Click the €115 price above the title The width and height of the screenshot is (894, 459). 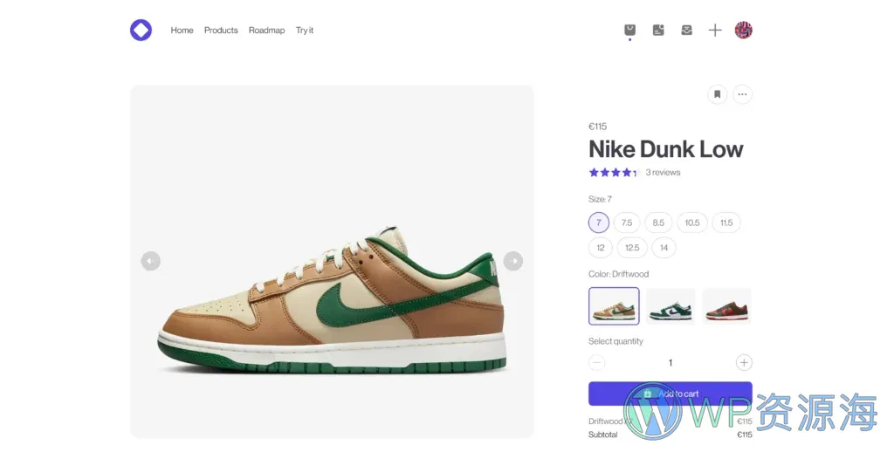click(597, 127)
